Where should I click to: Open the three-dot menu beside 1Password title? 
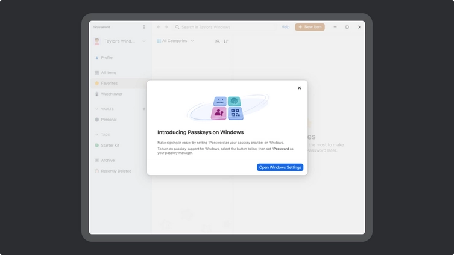click(143, 27)
